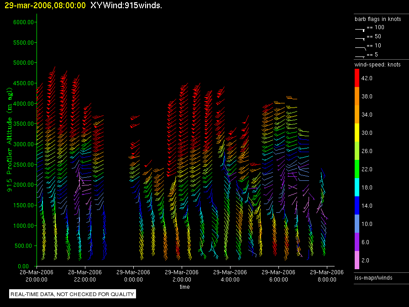This screenshot has height=307, width=409.
Task: Select the 29-Mar-2006 2:00:00 time tick label
Action: (x=182, y=276)
